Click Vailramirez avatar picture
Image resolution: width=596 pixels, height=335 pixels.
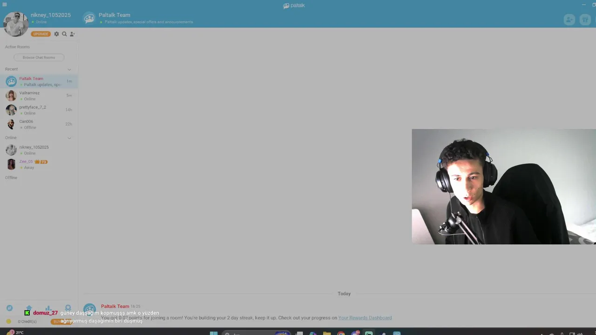(11, 96)
